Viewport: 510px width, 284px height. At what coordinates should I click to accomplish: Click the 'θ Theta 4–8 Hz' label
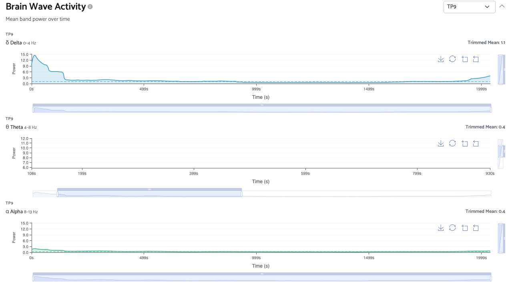pyautogui.click(x=21, y=127)
